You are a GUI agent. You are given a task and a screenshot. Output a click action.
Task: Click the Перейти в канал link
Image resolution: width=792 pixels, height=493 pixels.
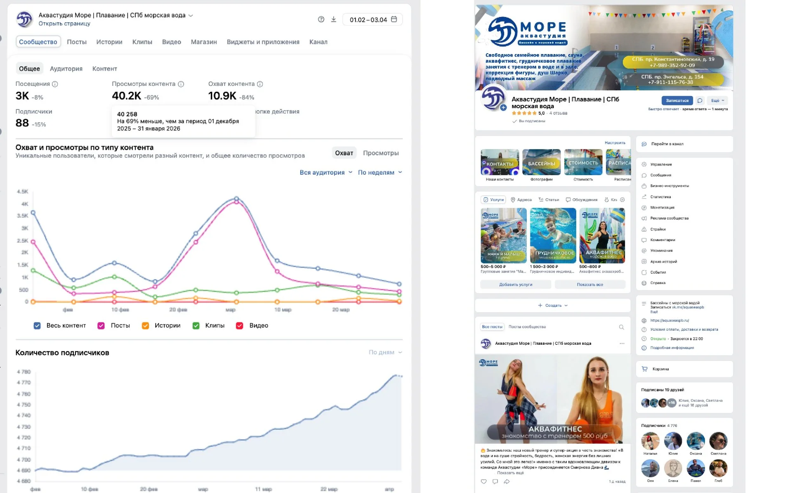coord(667,144)
